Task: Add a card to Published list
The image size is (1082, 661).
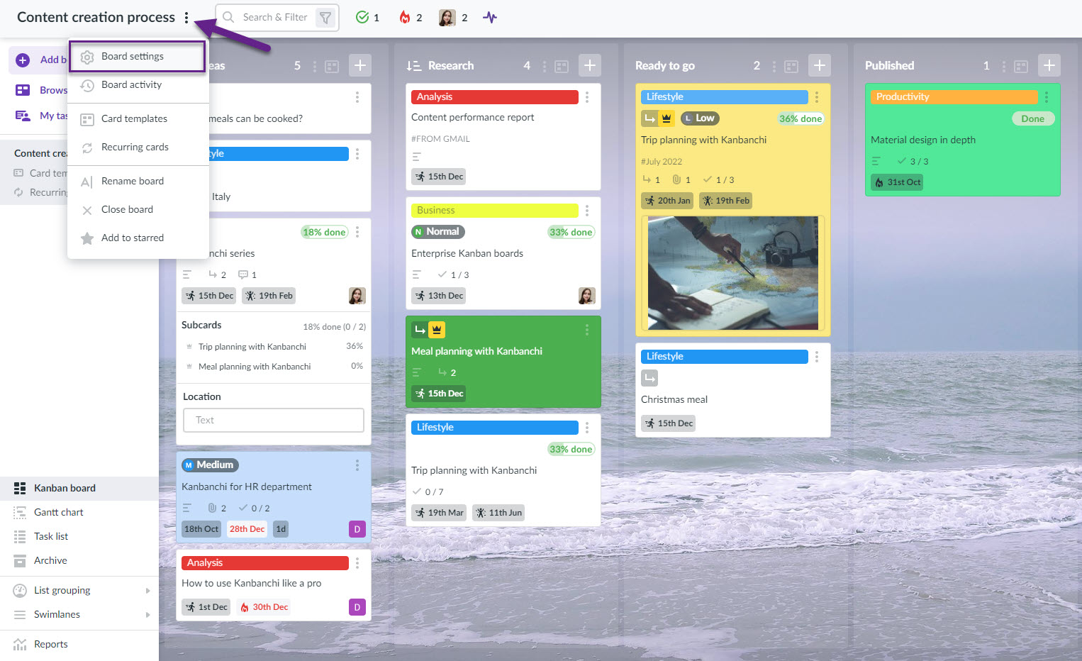Action: (1049, 65)
